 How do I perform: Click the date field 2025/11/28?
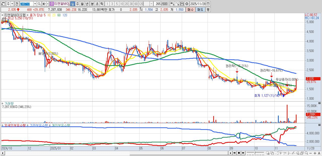(x=198, y=4)
